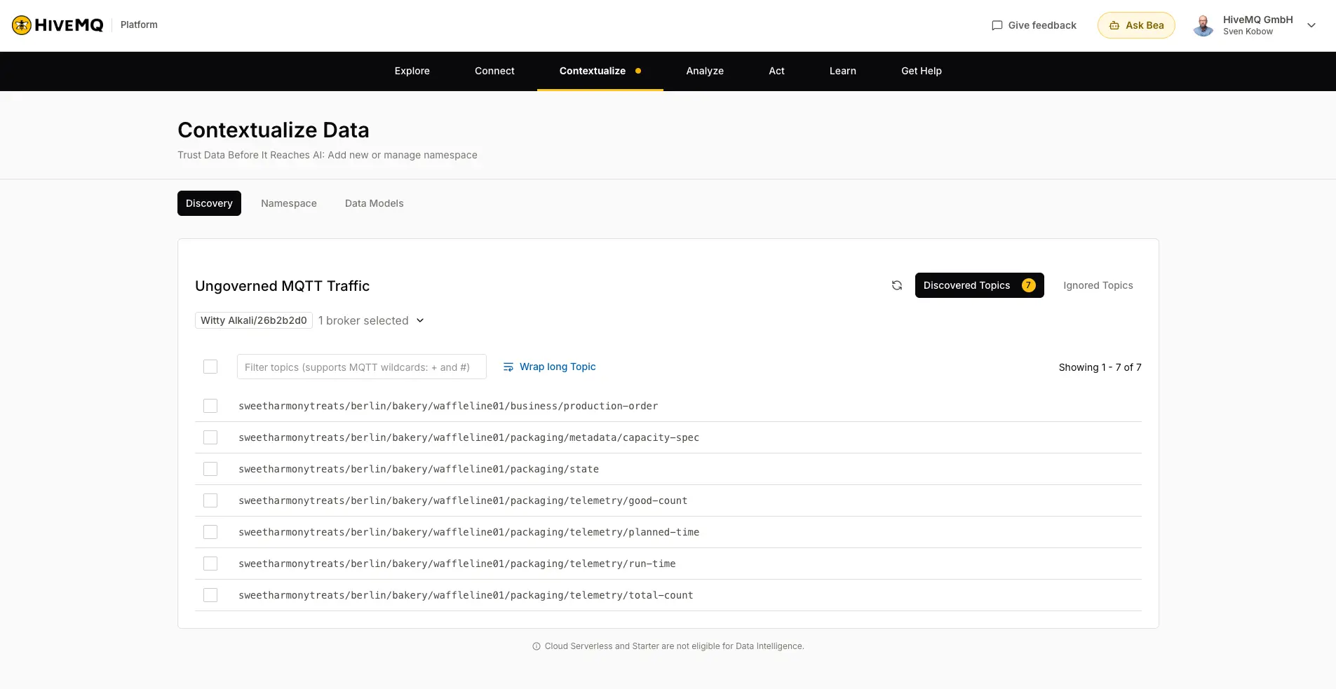Click the packaging/state topic text
This screenshot has width=1336, height=689.
(x=419, y=469)
